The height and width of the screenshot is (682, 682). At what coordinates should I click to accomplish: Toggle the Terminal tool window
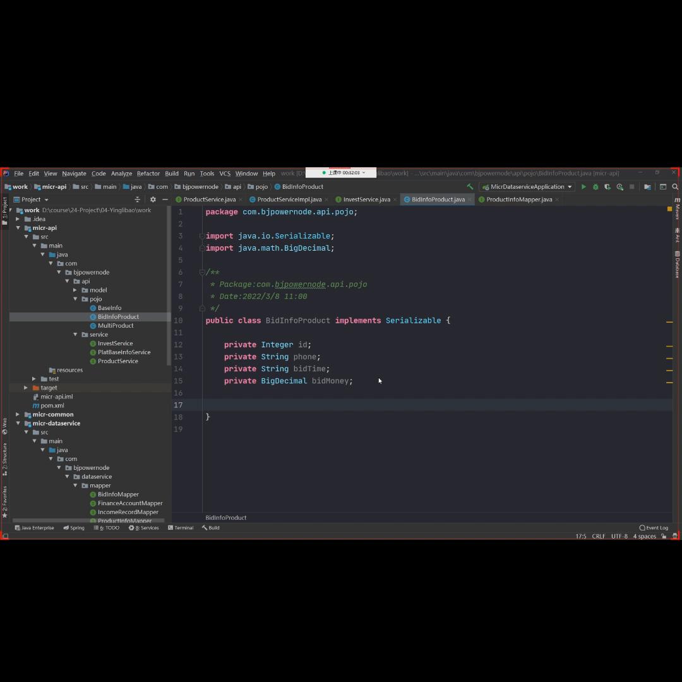pos(181,528)
